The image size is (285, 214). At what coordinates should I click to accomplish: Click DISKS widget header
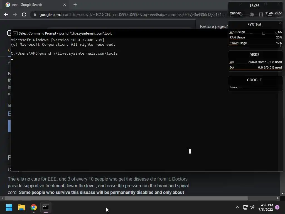point(254,55)
